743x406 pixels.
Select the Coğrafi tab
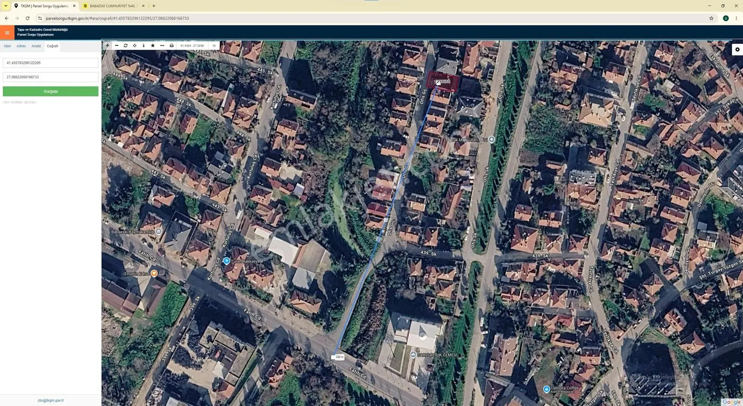tap(52, 46)
